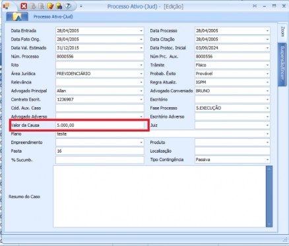This screenshot has width=289, height=246.
Task: Click the scrollbar up arrow in Resumo do Caso
Action: coord(269,168)
